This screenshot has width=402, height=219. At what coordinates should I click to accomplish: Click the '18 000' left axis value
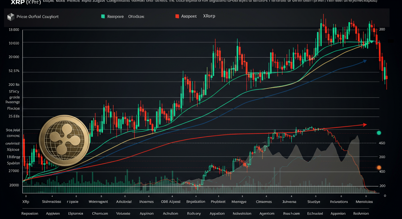[x=14, y=30]
